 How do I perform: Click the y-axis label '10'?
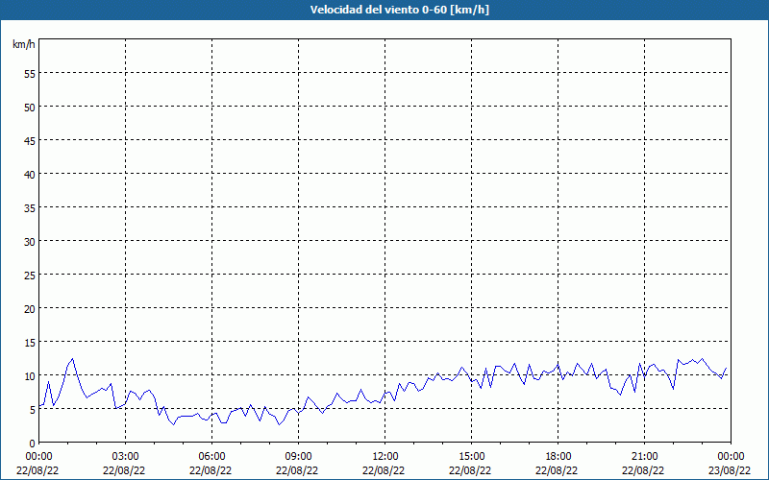pos(30,376)
